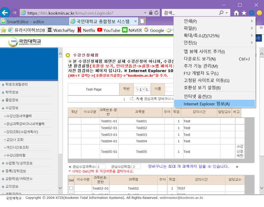Viewport: 264px width, 207px height.
Task: Click the Home icon in browser toolbar
Action: tap(236, 13)
